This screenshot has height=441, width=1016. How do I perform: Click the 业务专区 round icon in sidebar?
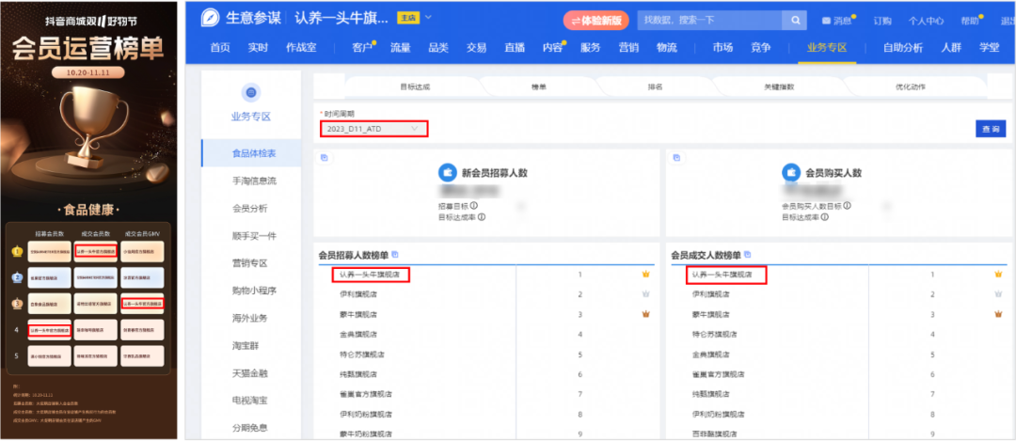click(251, 92)
